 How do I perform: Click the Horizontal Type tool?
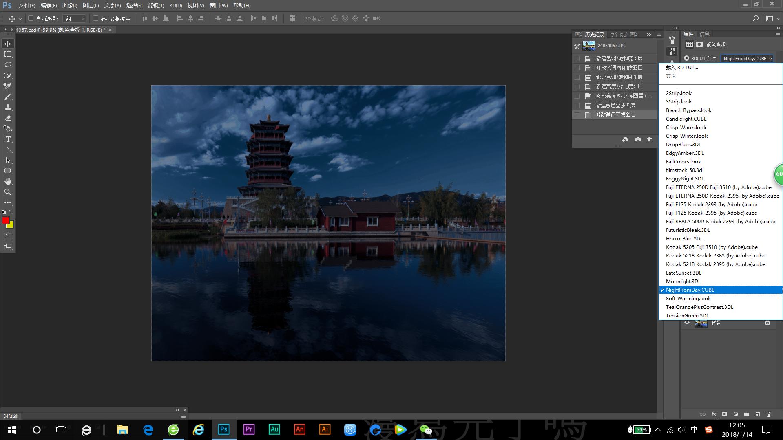[8, 139]
